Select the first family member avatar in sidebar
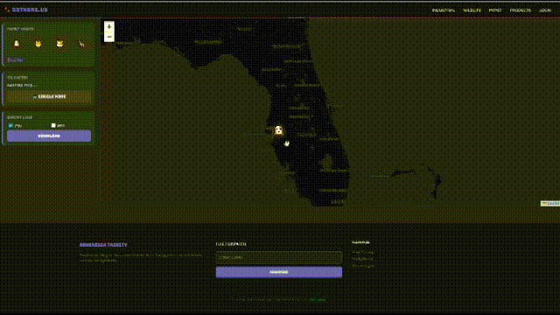 tap(17, 44)
